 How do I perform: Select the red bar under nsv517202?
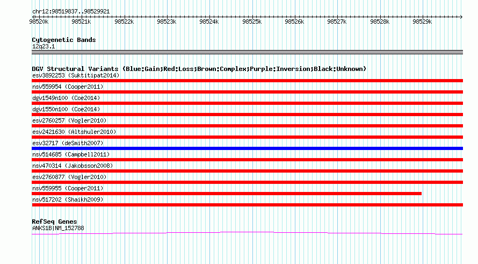coord(247,205)
